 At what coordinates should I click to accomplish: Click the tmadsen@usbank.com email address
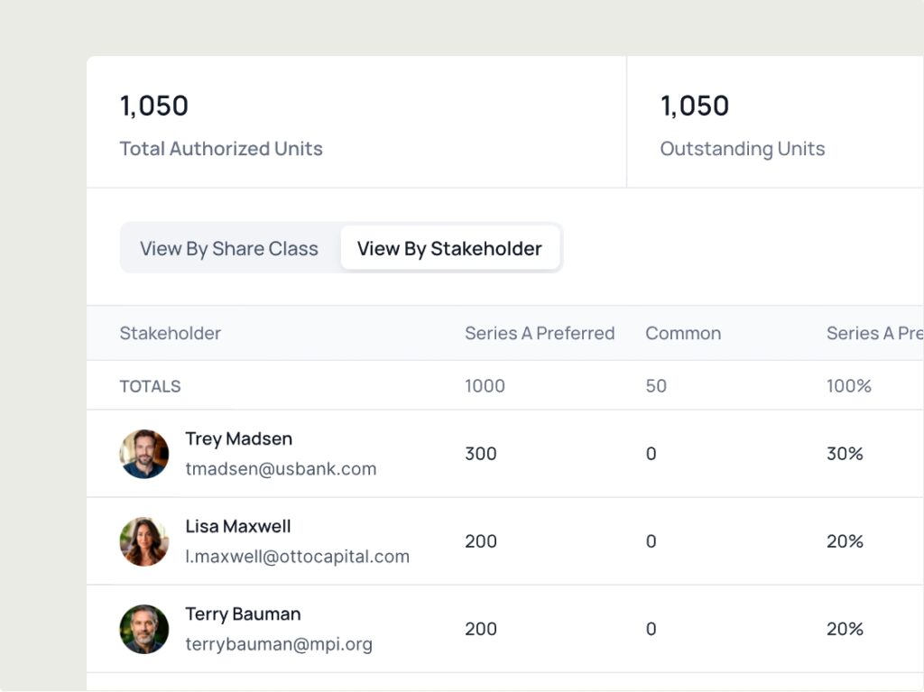[x=281, y=469]
